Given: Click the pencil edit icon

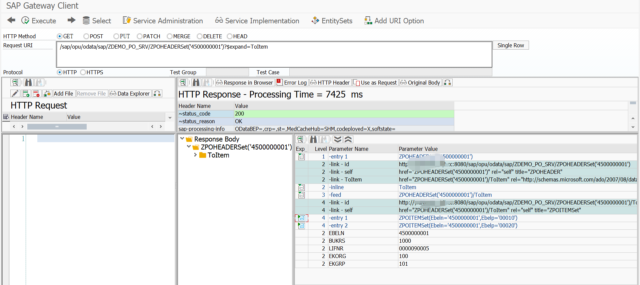Looking at the screenshot, I should [x=15, y=94].
